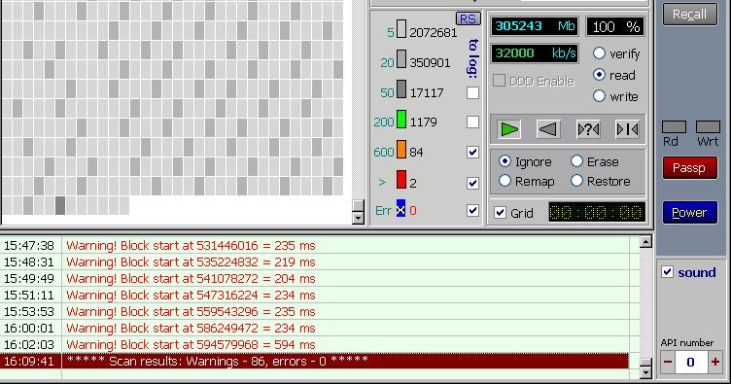Image resolution: width=731 pixels, height=384 pixels.
Task: Toggle log checkbox for 50 ms blocks
Action: coord(472,92)
